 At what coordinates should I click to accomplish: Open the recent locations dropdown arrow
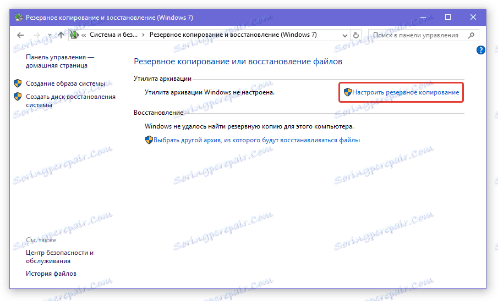pos(50,35)
